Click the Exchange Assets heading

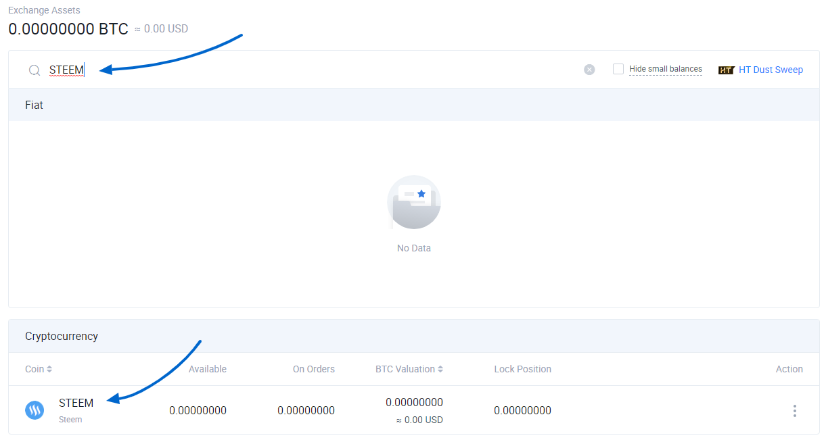point(44,10)
